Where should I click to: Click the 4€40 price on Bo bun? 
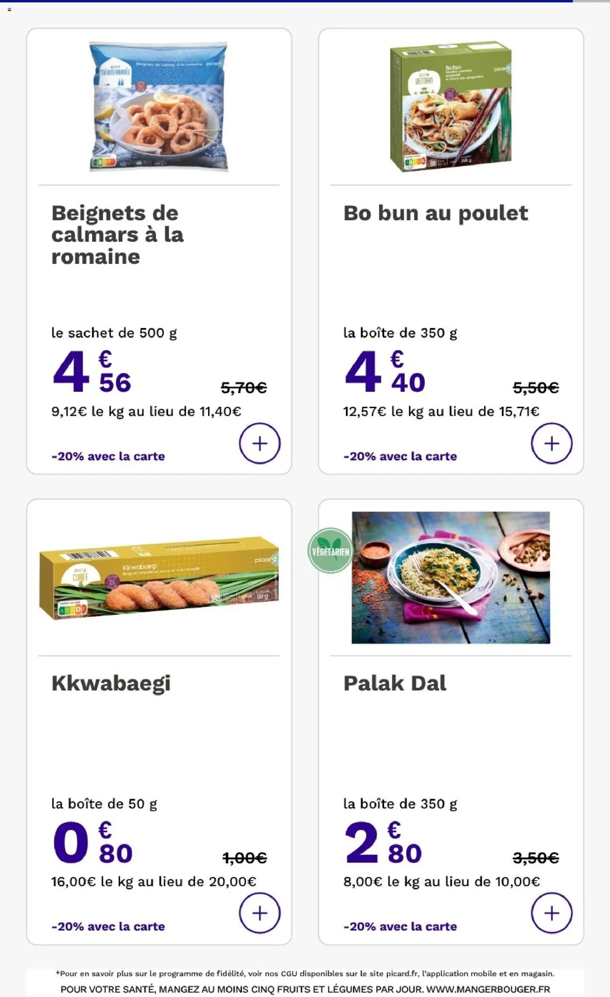384,372
